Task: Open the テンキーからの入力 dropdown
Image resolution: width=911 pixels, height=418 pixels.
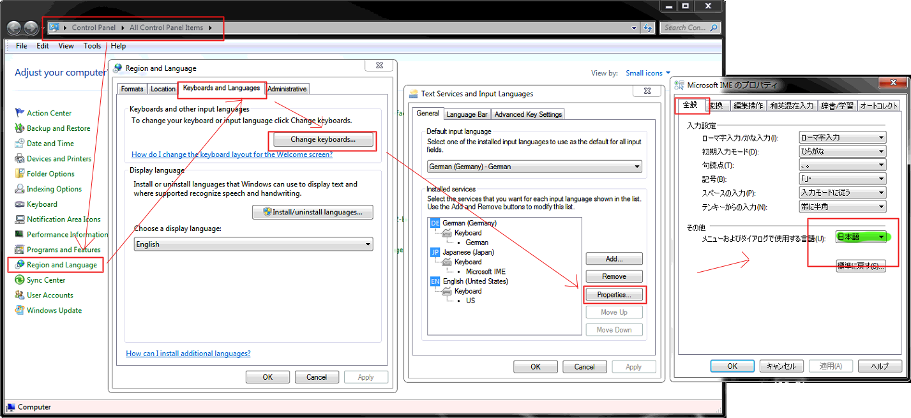Action: point(843,207)
